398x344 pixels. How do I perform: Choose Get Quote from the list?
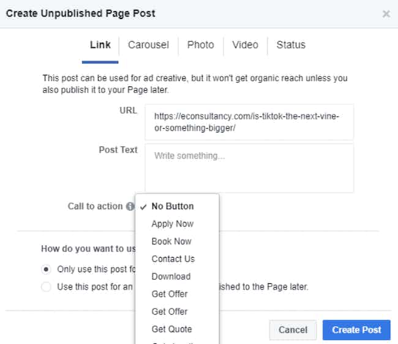click(x=171, y=329)
